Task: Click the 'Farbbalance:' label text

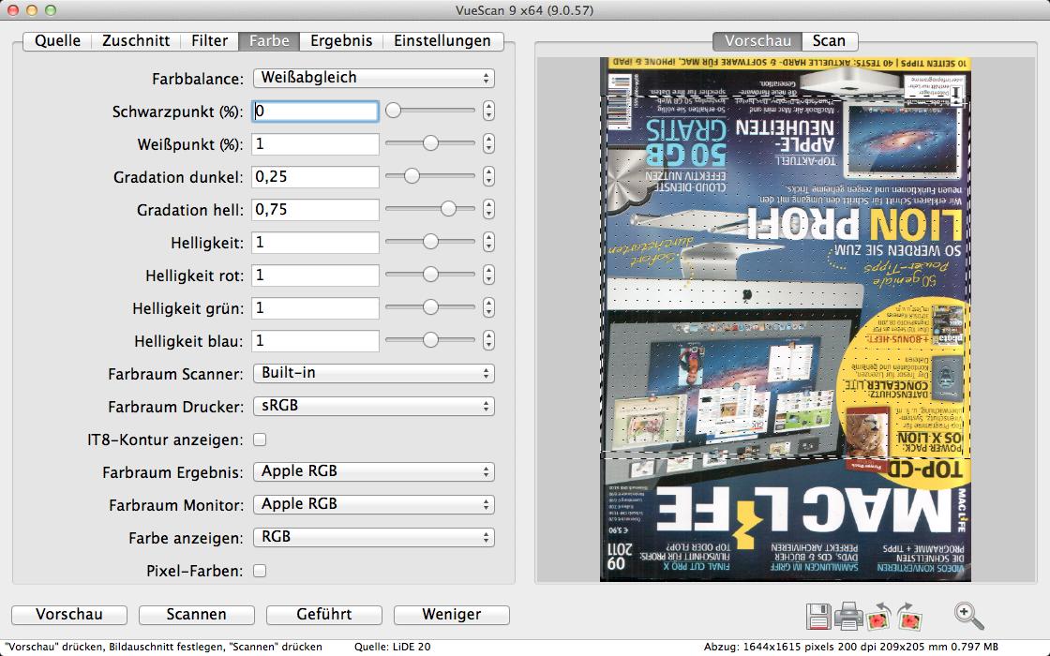Action: click(198, 79)
